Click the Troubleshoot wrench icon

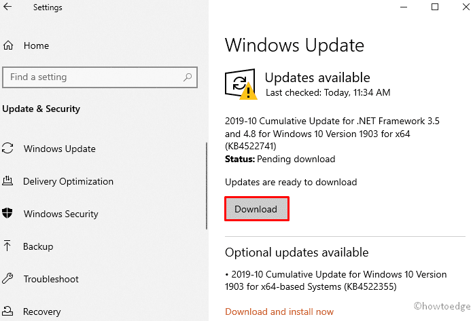(8, 279)
